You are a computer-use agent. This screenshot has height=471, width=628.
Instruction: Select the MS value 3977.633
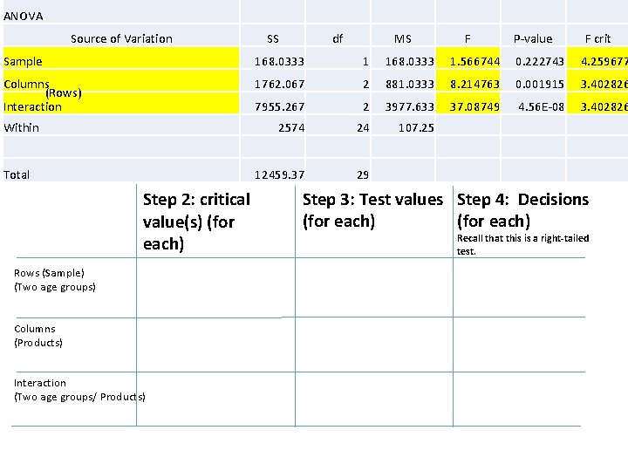tap(410, 107)
